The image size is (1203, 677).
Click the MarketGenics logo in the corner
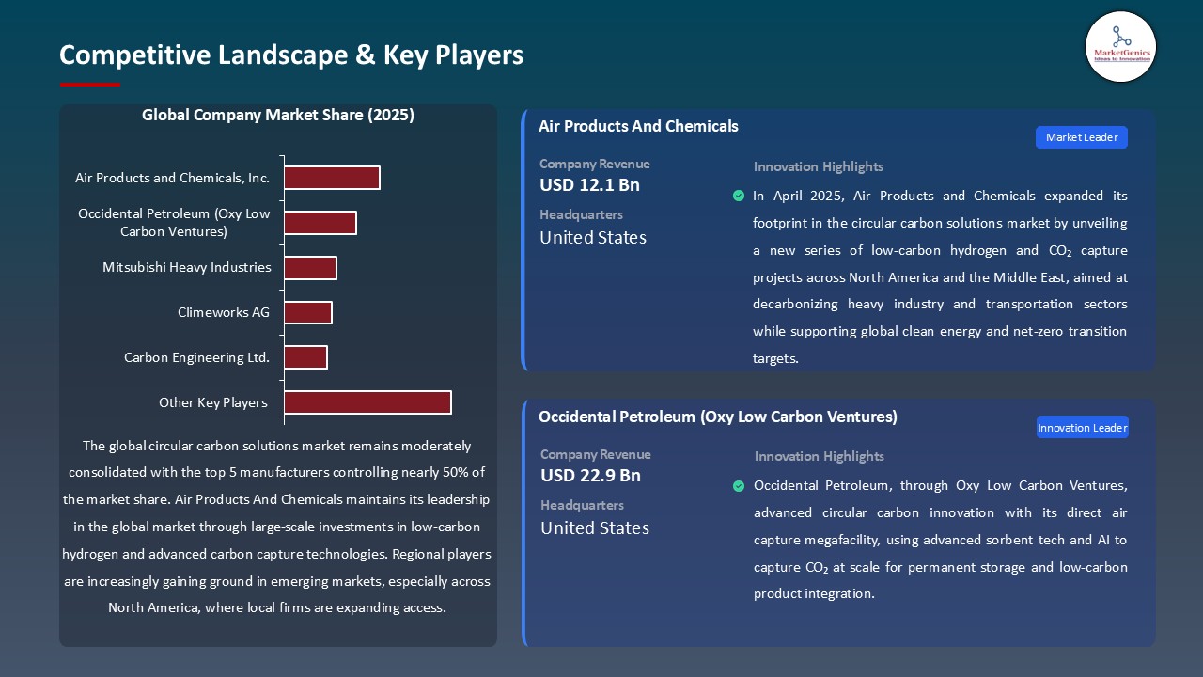coord(1120,47)
